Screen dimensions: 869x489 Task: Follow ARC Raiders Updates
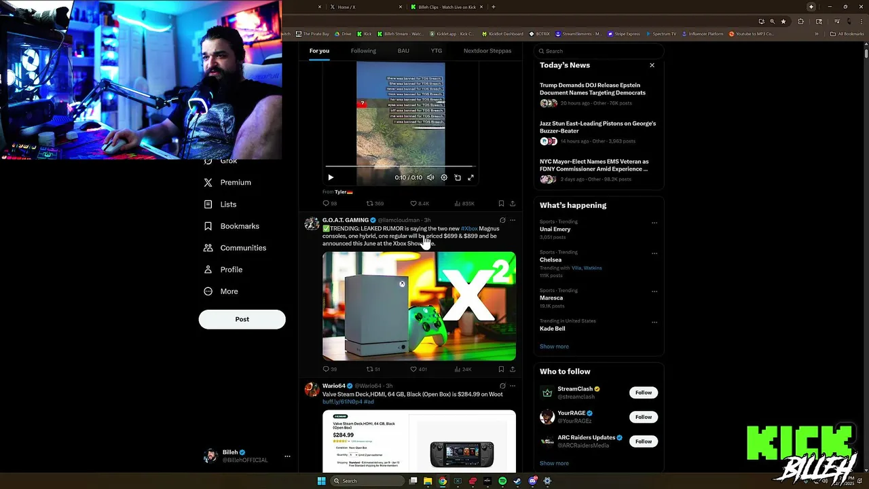644,441
